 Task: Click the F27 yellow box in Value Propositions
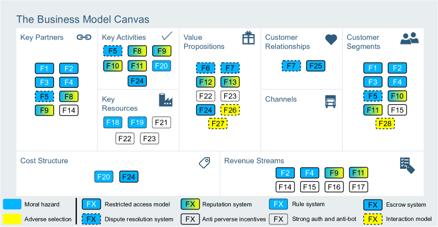pos(218,124)
